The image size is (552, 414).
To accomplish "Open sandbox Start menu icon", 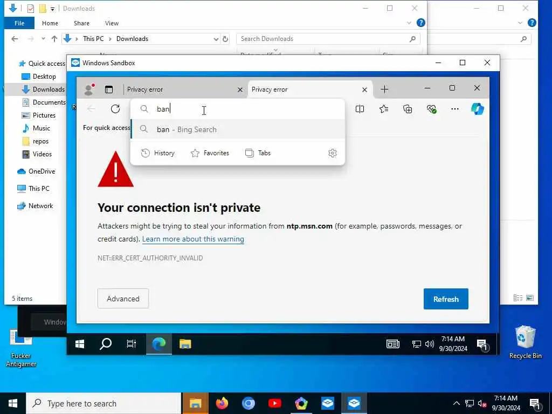I will [80, 343].
